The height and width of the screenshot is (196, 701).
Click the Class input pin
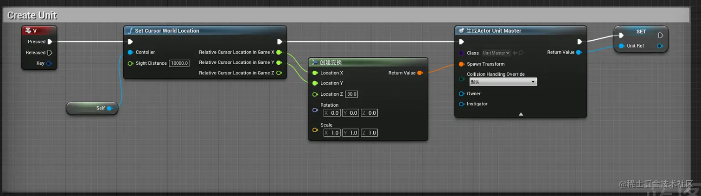click(x=462, y=53)
